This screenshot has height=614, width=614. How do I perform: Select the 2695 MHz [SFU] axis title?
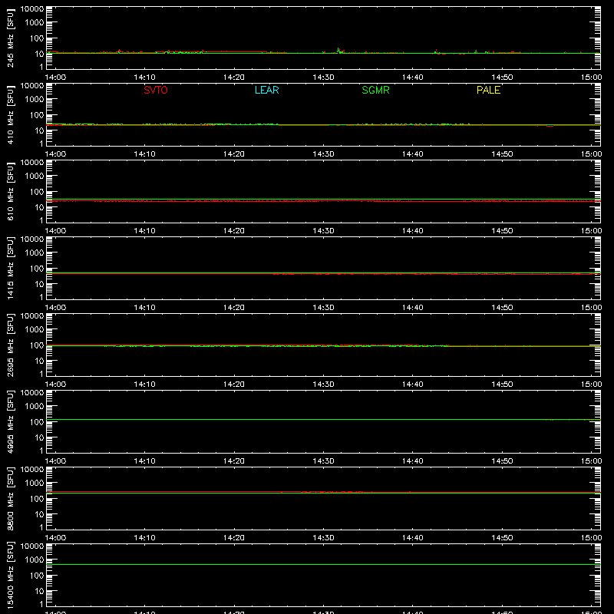tap(10, 345)
